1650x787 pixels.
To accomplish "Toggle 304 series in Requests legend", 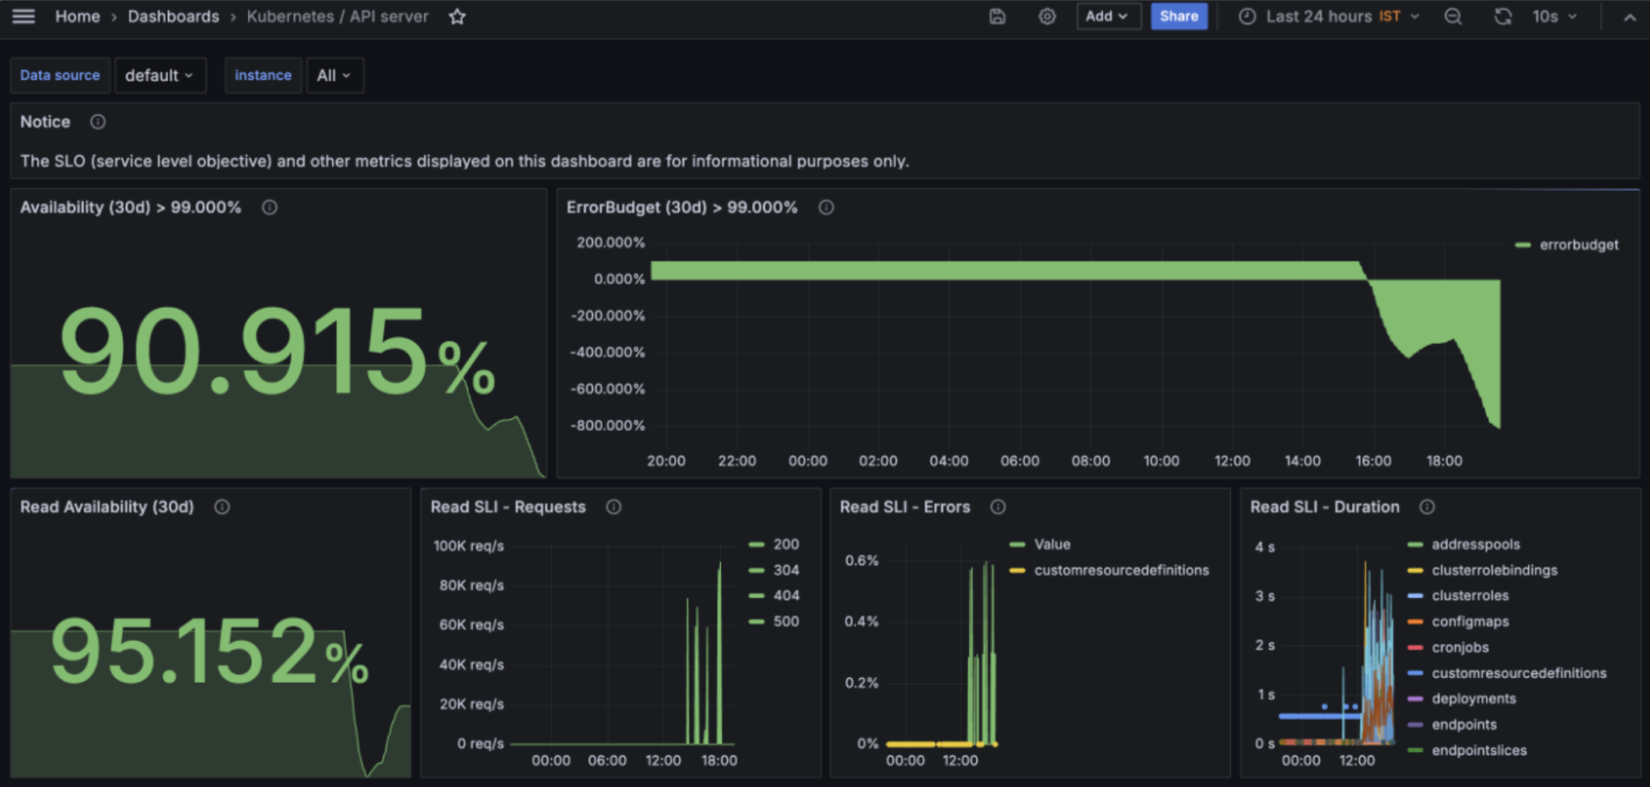I will click(x=786, y=570).
